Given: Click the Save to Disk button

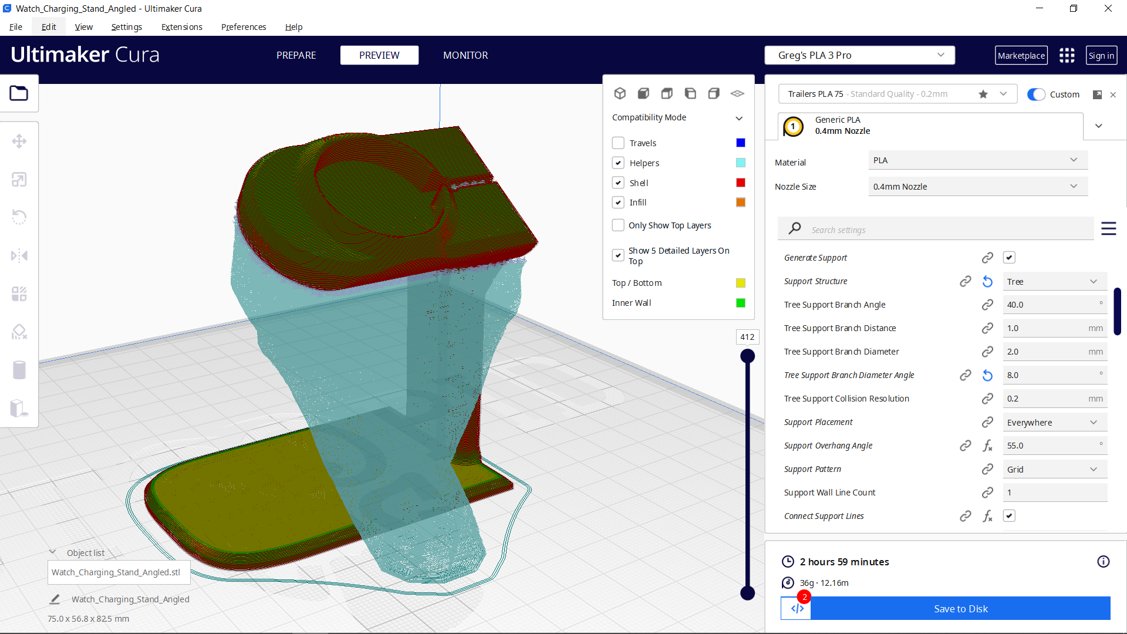Looking at the screenshot, I should (x=960, y=609).
